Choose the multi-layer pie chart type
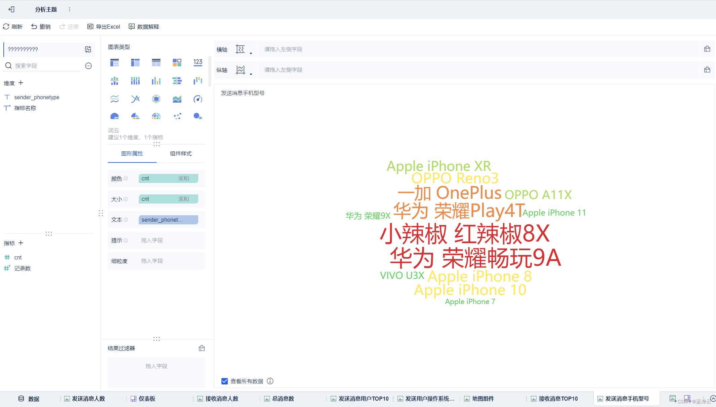Screen dimensions: 716x407 (x=156, y=116)
